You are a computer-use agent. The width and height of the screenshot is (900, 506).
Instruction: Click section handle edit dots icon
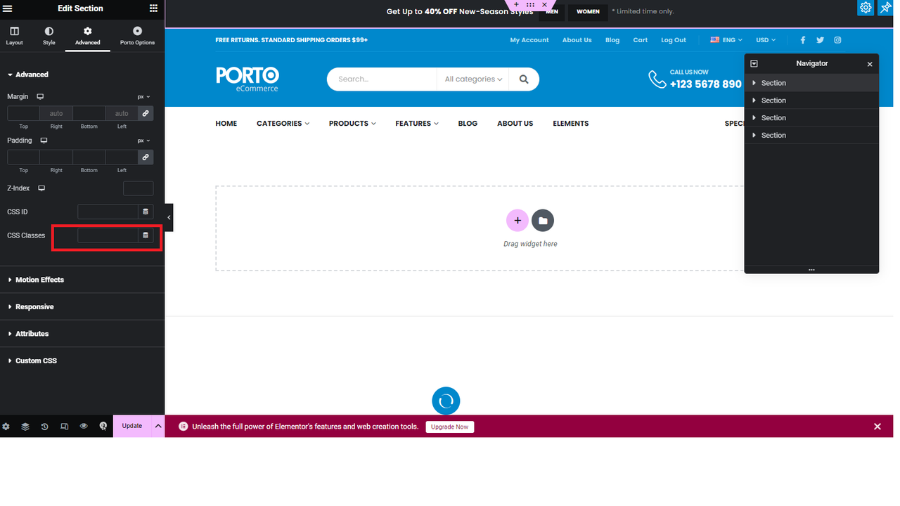(530, 4)
